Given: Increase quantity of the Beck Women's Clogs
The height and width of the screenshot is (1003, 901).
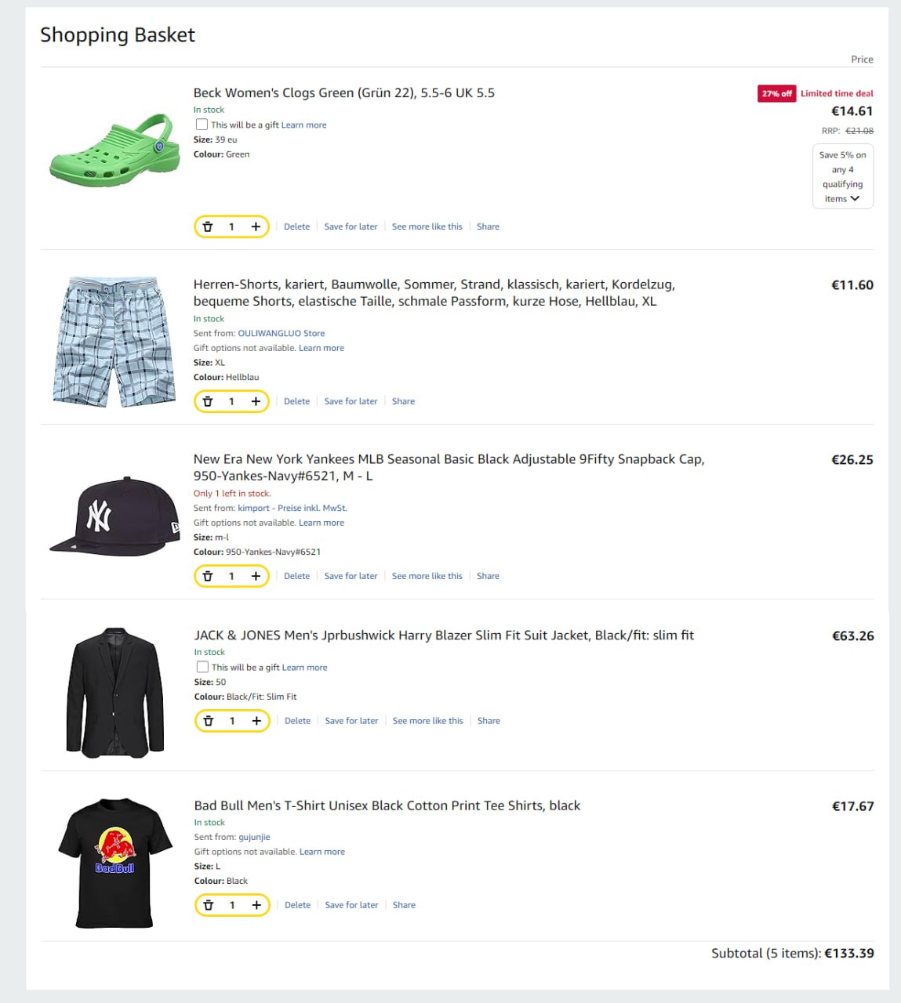Looking at the screenshot, I should point(256,226).
